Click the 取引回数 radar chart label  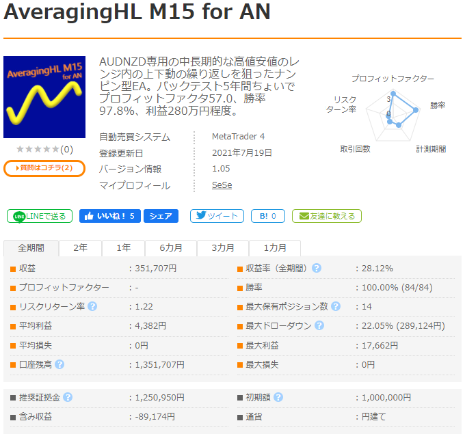point(356,149)
